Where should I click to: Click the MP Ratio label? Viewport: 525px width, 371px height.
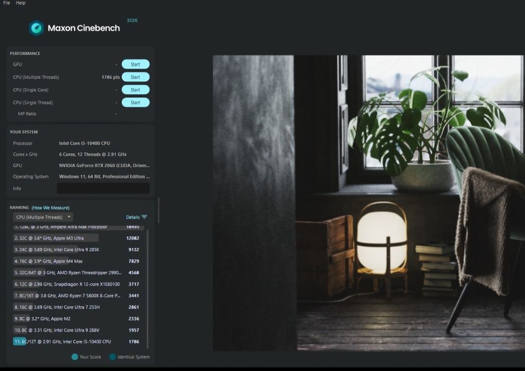[27, 114]
